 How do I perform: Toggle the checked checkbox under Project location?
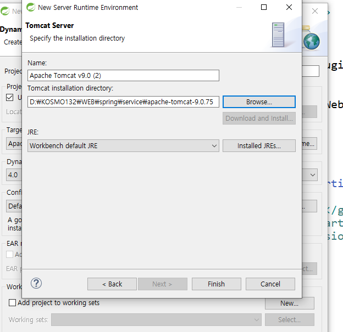10,98
